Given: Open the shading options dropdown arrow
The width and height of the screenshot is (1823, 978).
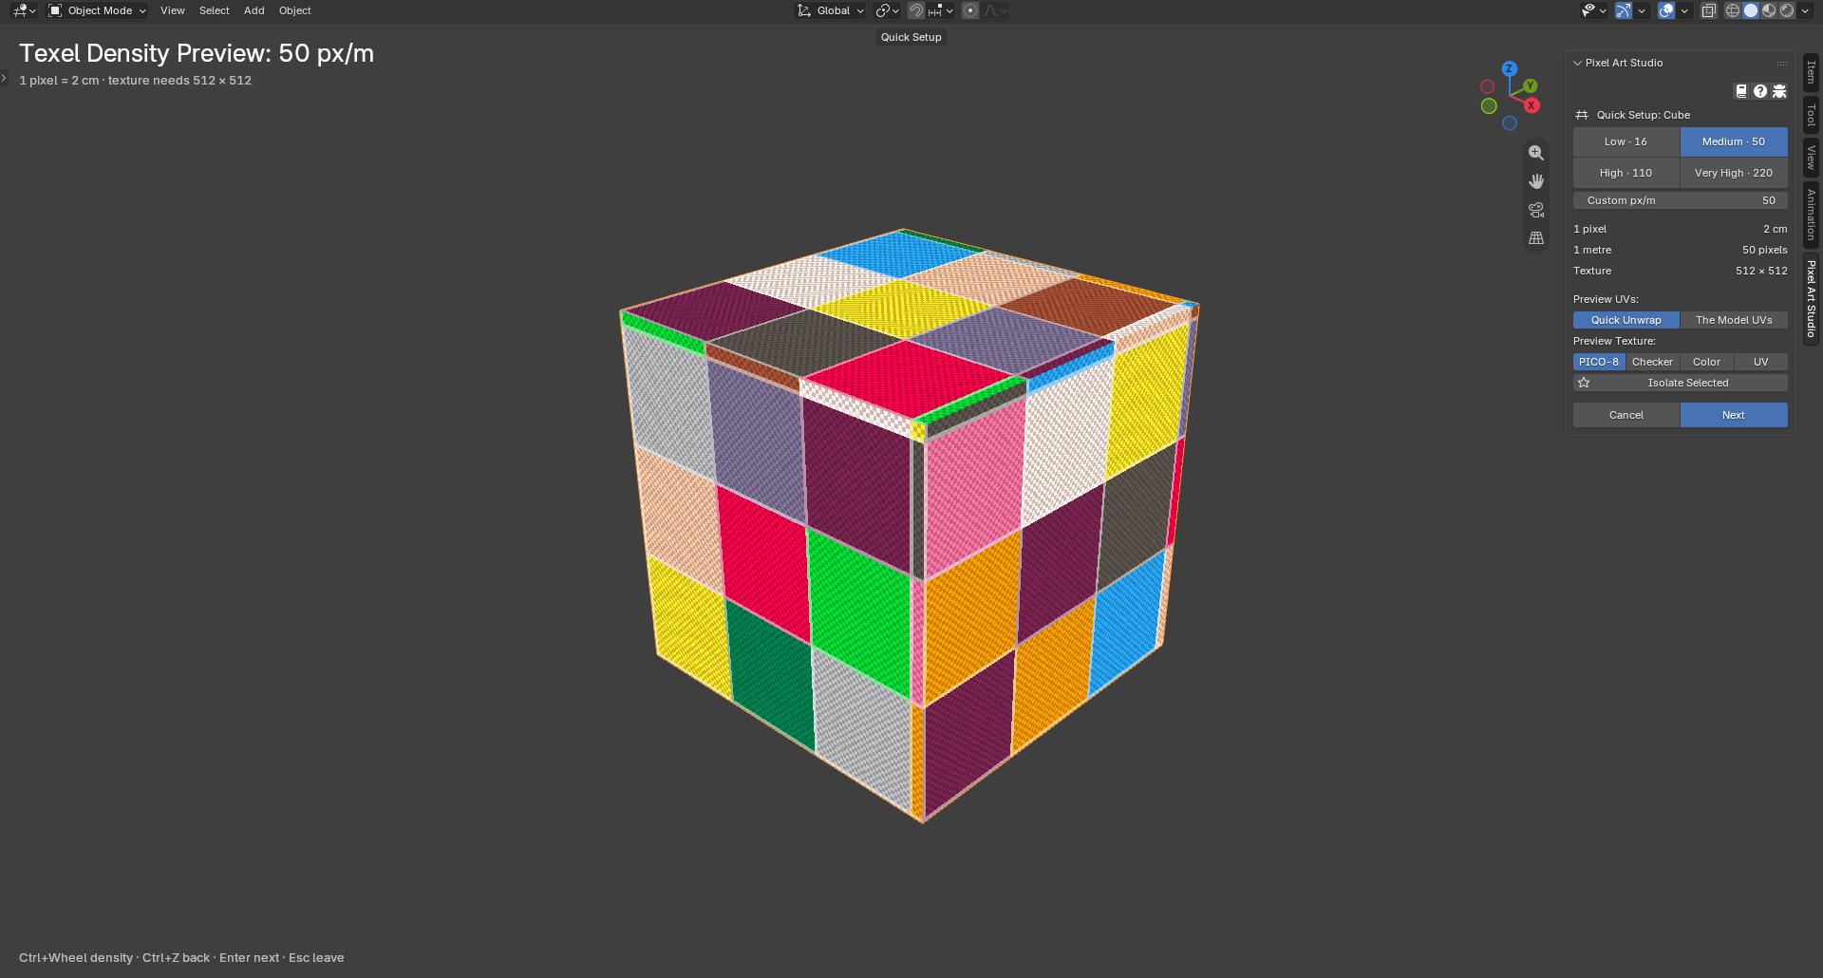Looking at the screenshot, I should [1805, 10].
